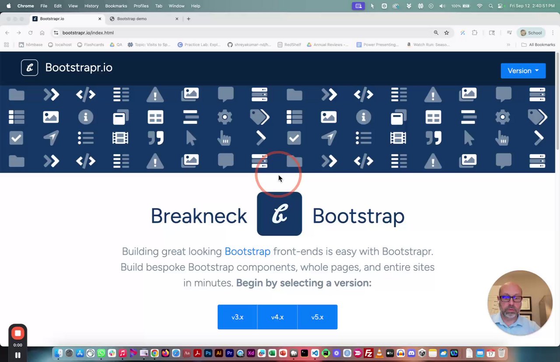Open Illustrator from the Dock
The width and height of the screenshot is (560, 362).
(x=219, y=353)
